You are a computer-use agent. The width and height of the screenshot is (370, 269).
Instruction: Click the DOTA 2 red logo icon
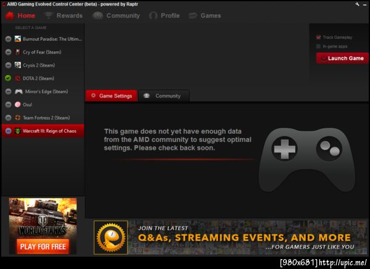click(x=18, y=78)
